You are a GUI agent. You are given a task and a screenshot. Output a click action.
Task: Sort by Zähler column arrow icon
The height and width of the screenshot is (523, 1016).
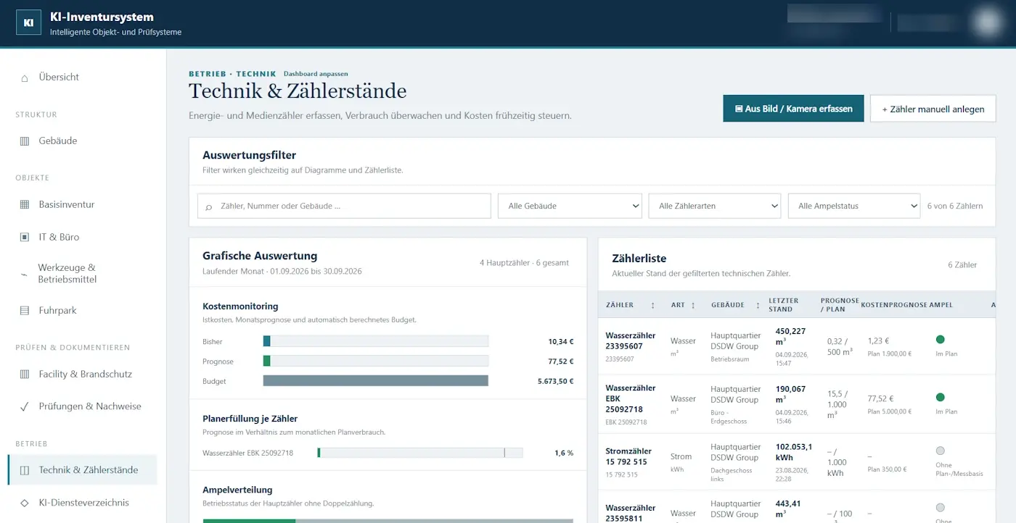[x=652, y=305]
